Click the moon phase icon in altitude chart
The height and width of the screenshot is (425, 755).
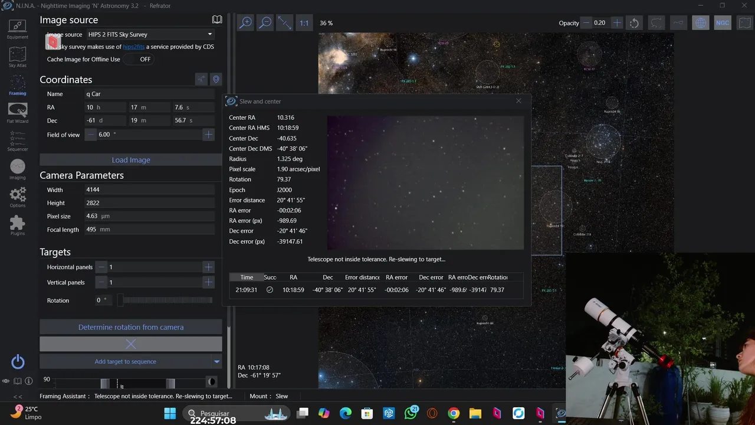click(x=212, y=381)
